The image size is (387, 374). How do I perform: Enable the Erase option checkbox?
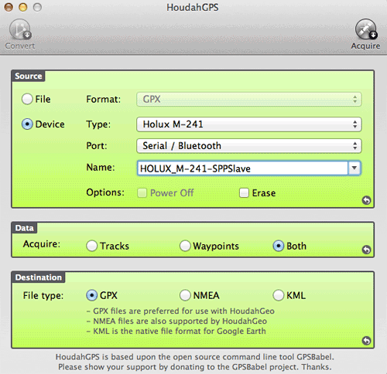244,192
